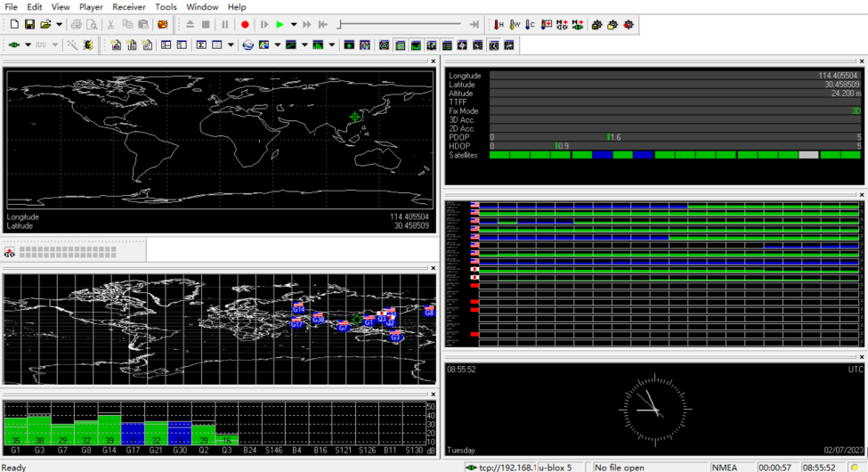
Task: Click the green receiver connection icon
Action: (13, 45)
